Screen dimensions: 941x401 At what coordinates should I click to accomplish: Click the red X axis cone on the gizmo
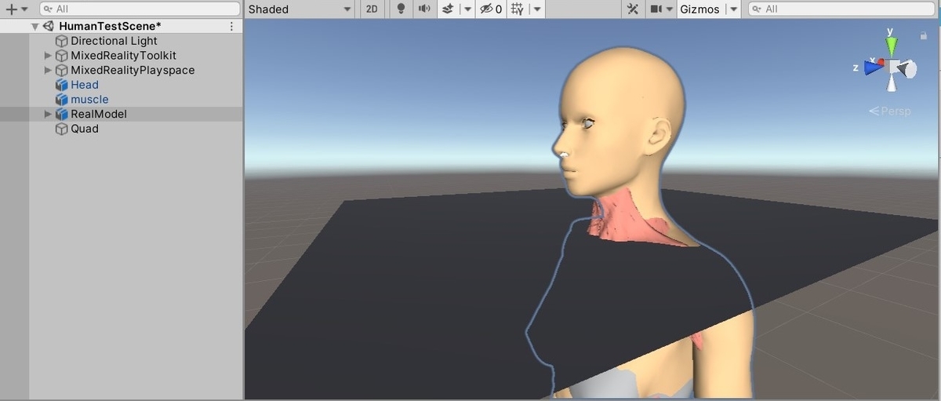[881, 61]
